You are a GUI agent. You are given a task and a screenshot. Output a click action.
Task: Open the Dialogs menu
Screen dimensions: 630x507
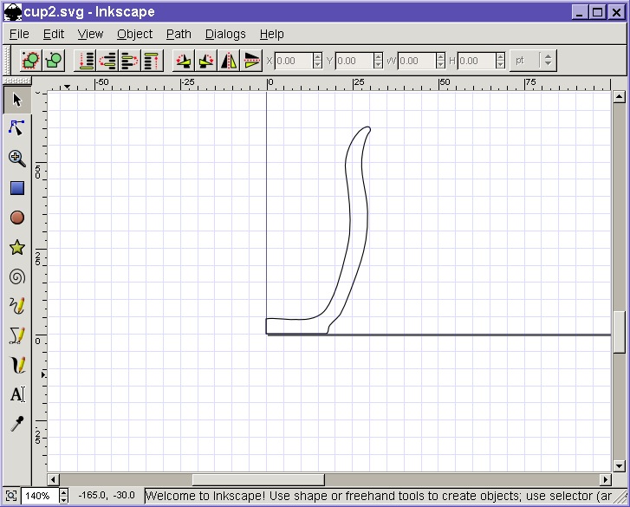tap(225, 34)
